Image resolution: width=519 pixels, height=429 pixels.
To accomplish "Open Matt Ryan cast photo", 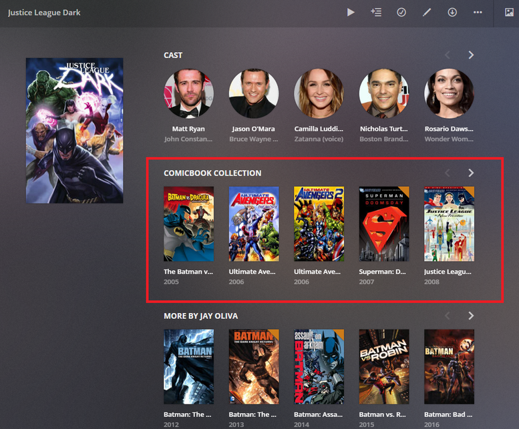I will 188,93.
